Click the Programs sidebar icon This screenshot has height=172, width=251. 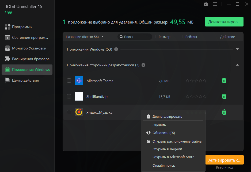[x=7, y=27]
